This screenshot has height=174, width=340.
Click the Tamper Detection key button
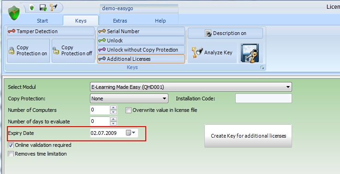(x=51, y=31)
